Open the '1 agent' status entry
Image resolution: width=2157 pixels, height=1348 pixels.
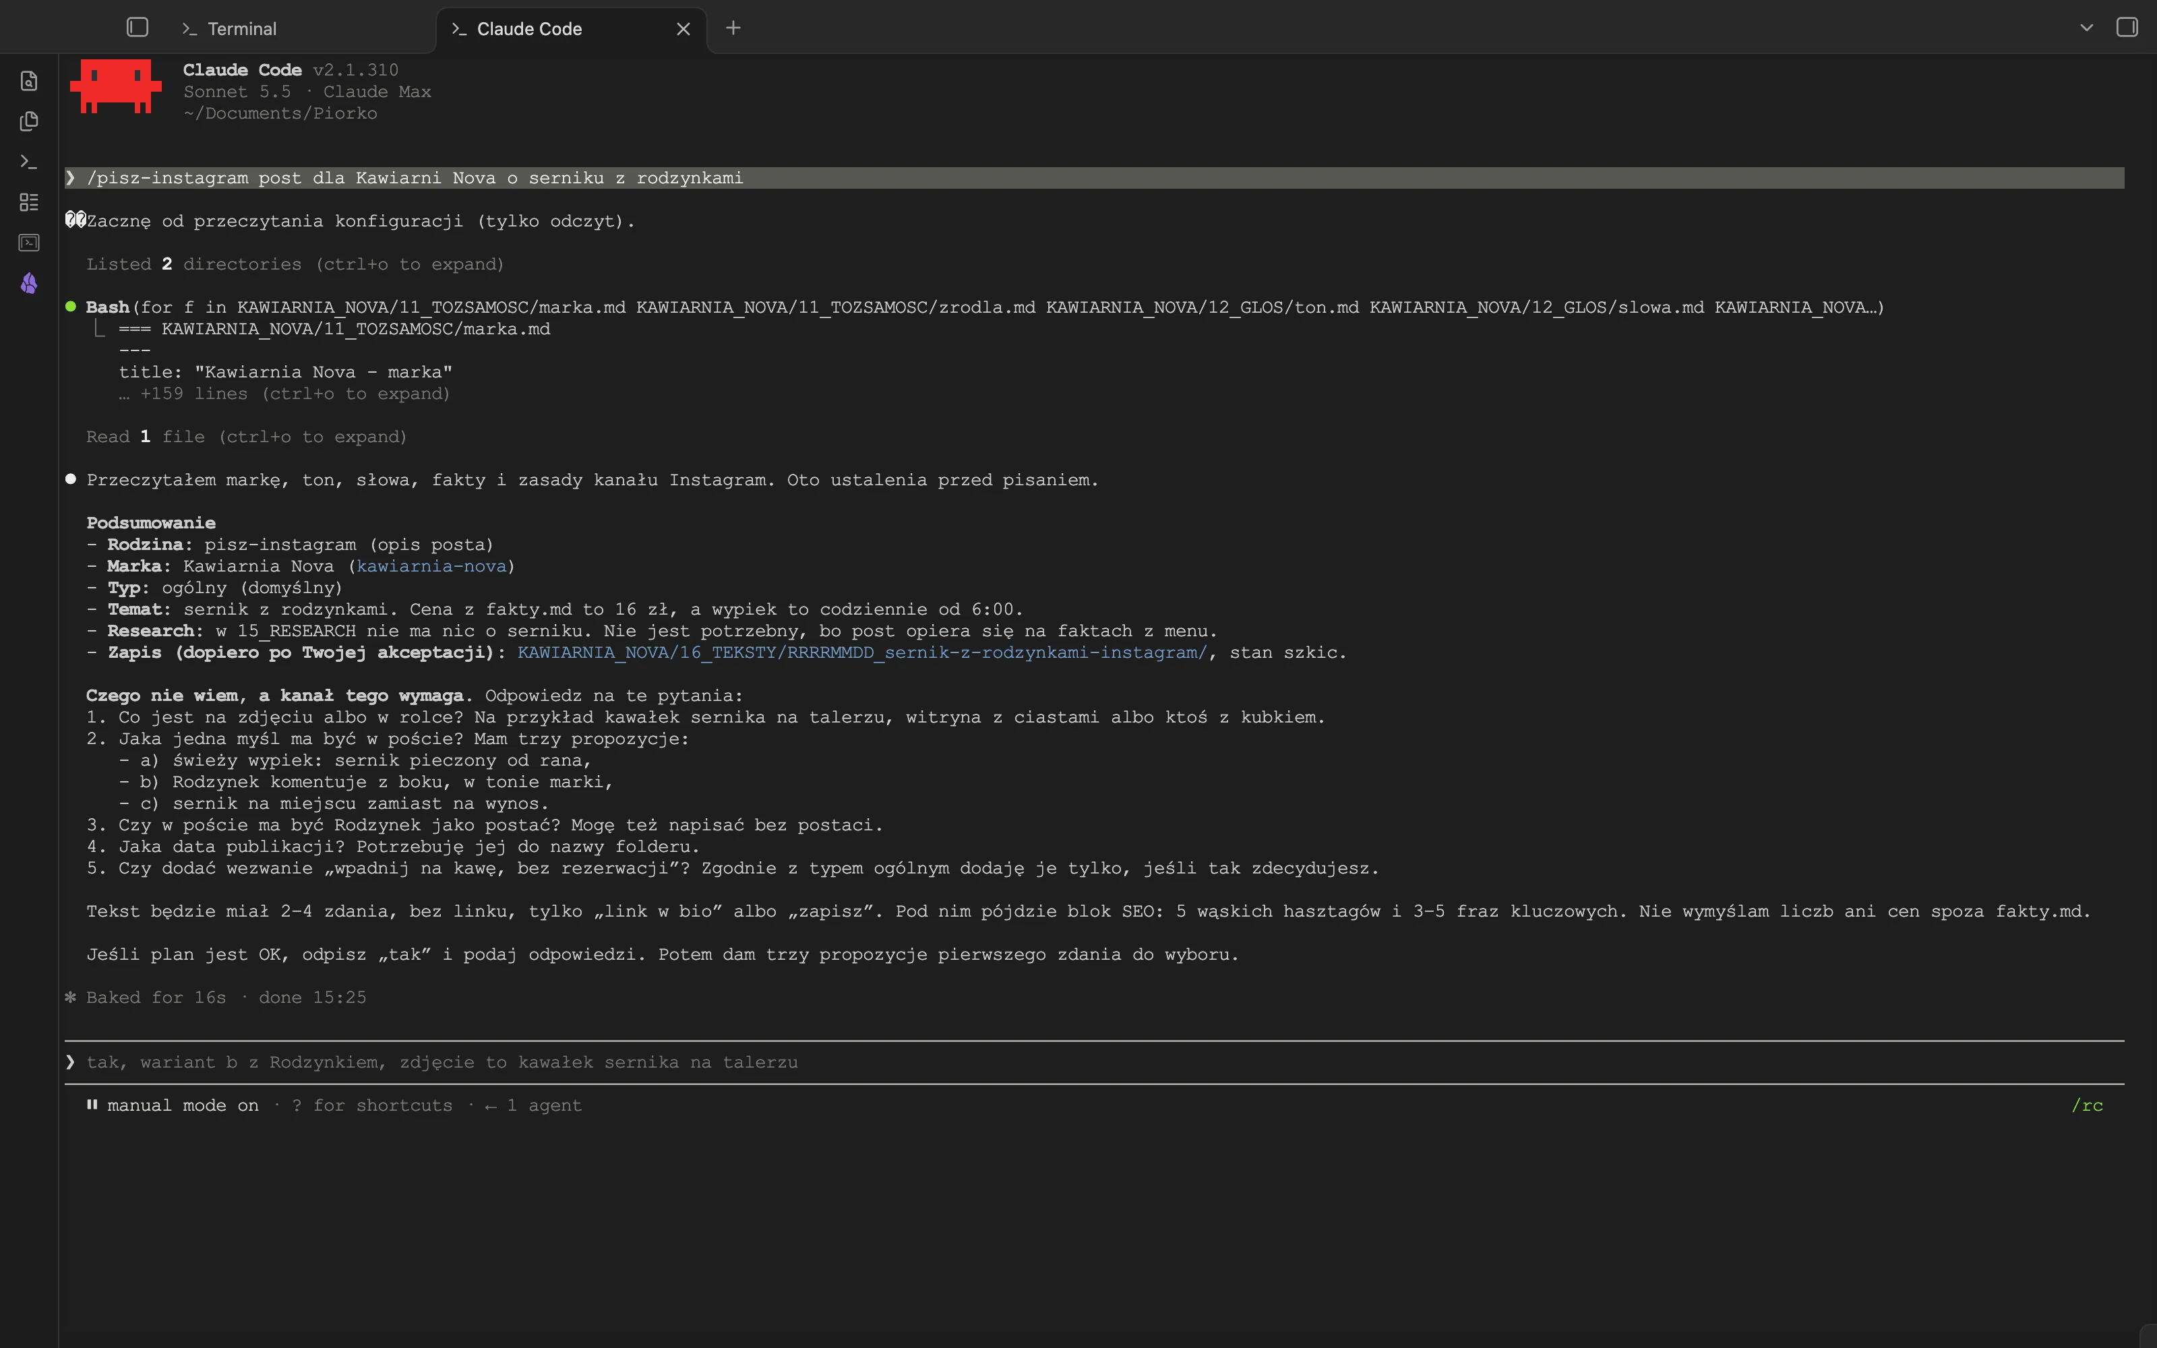click(533, 1105)
